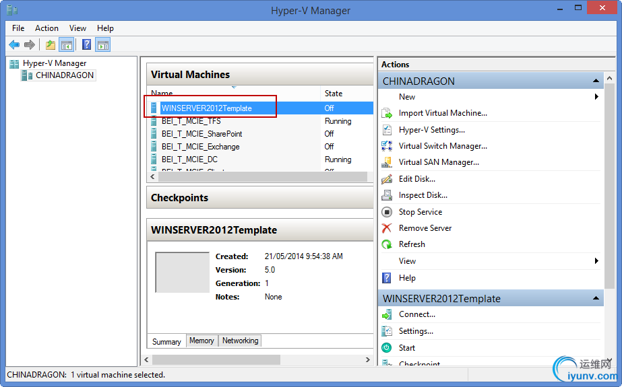The image size is (622, 387).
Task: Click the Connect icon under WINSERVER2012Template
Action: (387, 314)
